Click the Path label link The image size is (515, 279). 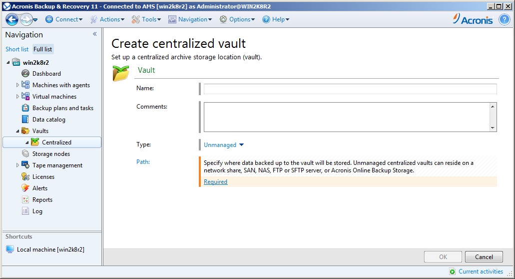143,162
